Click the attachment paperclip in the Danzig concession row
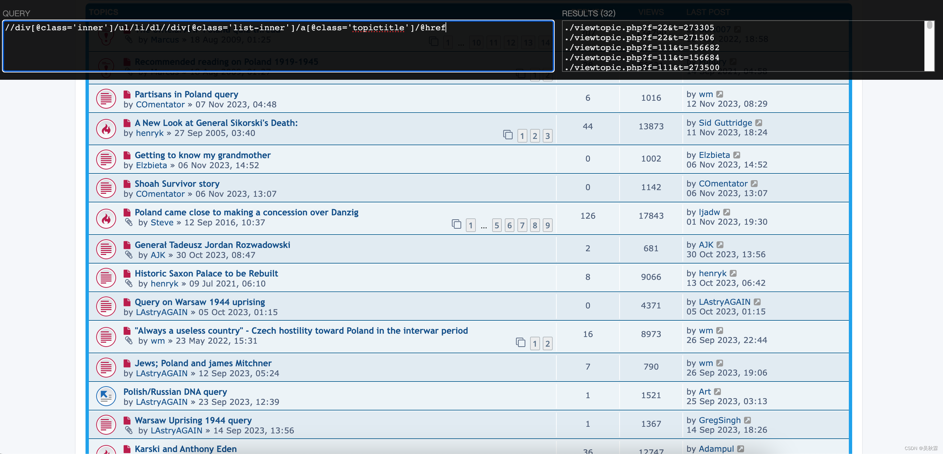The image size is (943, 454). 128,222
